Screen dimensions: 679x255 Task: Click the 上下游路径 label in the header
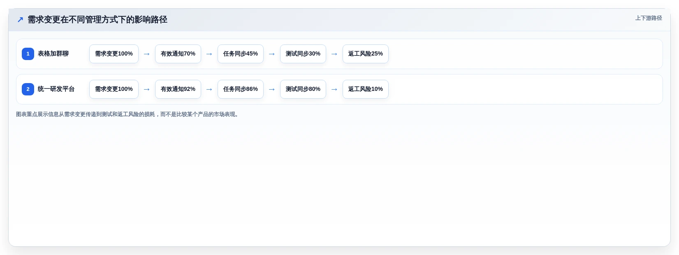point(649,18)
